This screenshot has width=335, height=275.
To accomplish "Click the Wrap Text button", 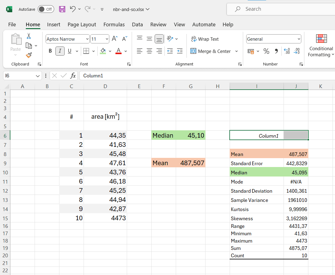I will (205, 39).
